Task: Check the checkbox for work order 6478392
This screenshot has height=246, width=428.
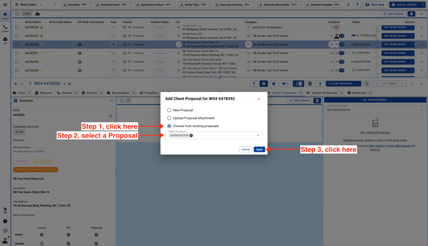Action: click(x=17, y=44)
